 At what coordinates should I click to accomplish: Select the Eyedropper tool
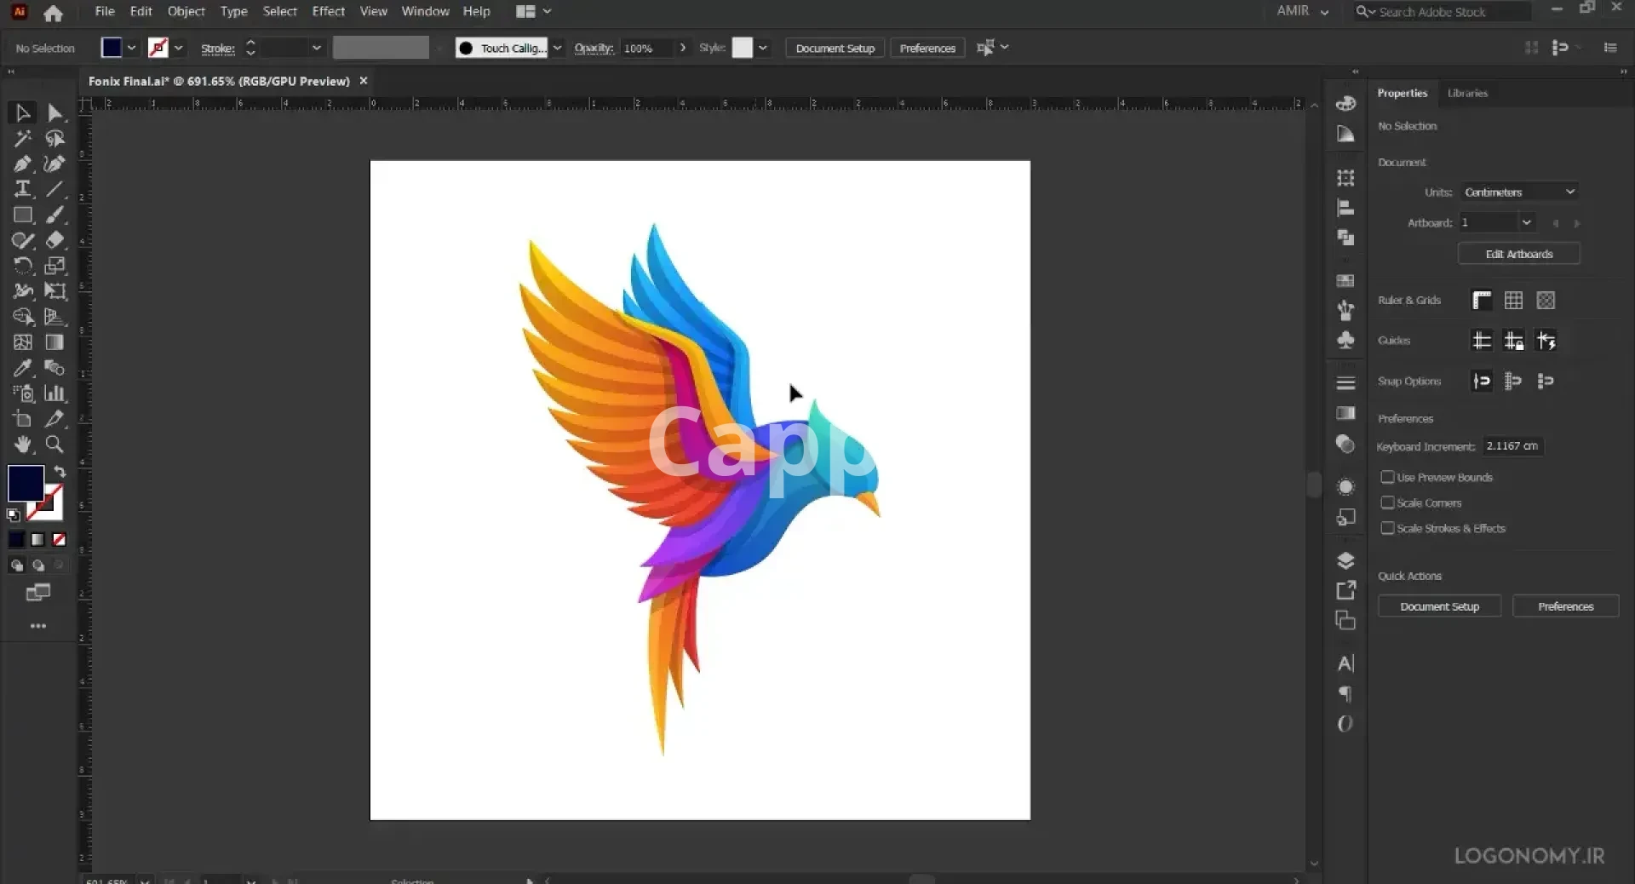pyautogui.click(x=22, y=368)
